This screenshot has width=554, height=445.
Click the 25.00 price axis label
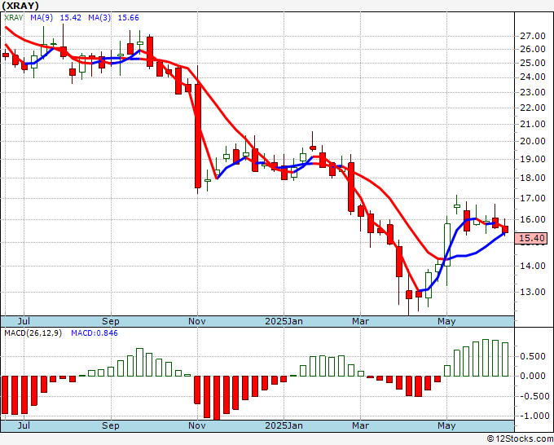tap(533, 63)
